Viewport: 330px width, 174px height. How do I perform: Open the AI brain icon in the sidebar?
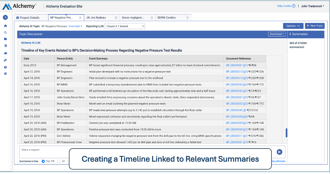pos(5,46)
